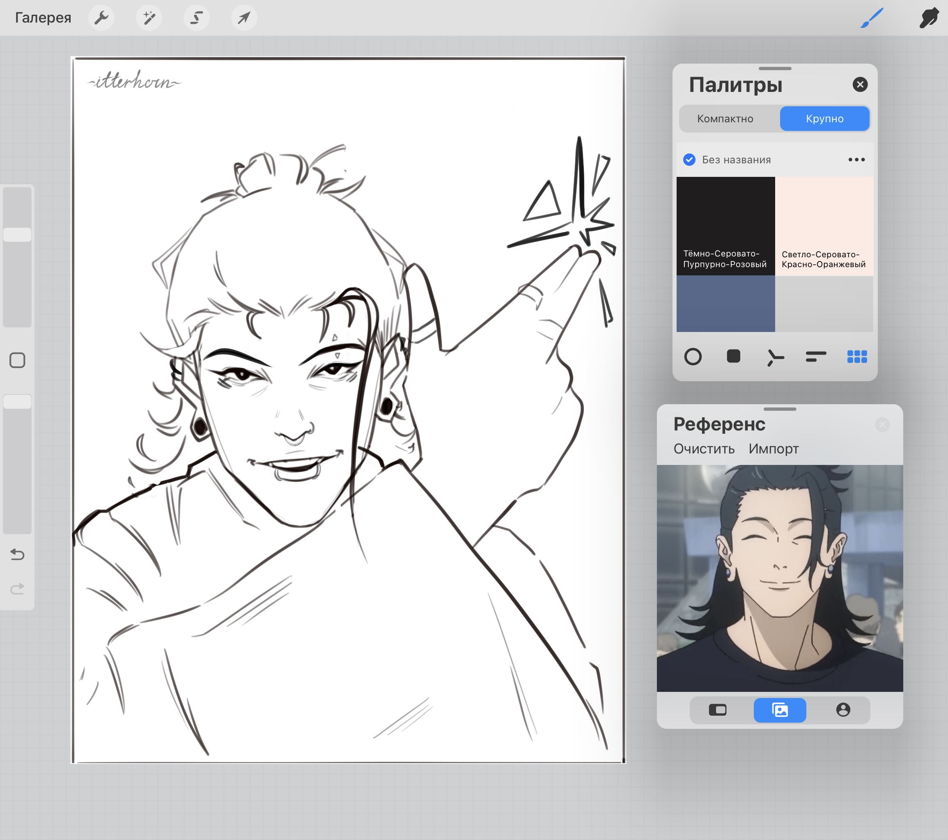Click the brush size slider handle
Screen dimensions: 948x840
point(17,235)
